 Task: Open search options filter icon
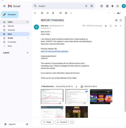coord(92,6)
